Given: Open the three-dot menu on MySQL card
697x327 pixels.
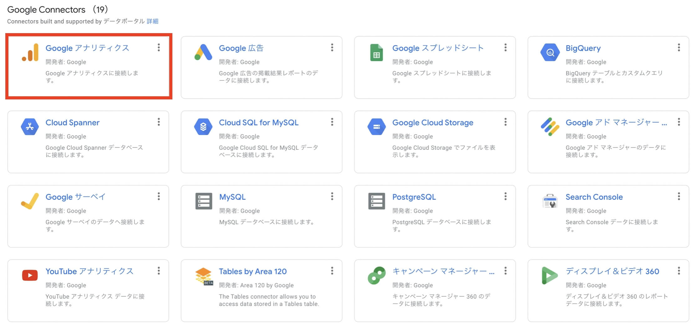Looking at the screenshot, I should coord(332,196).
